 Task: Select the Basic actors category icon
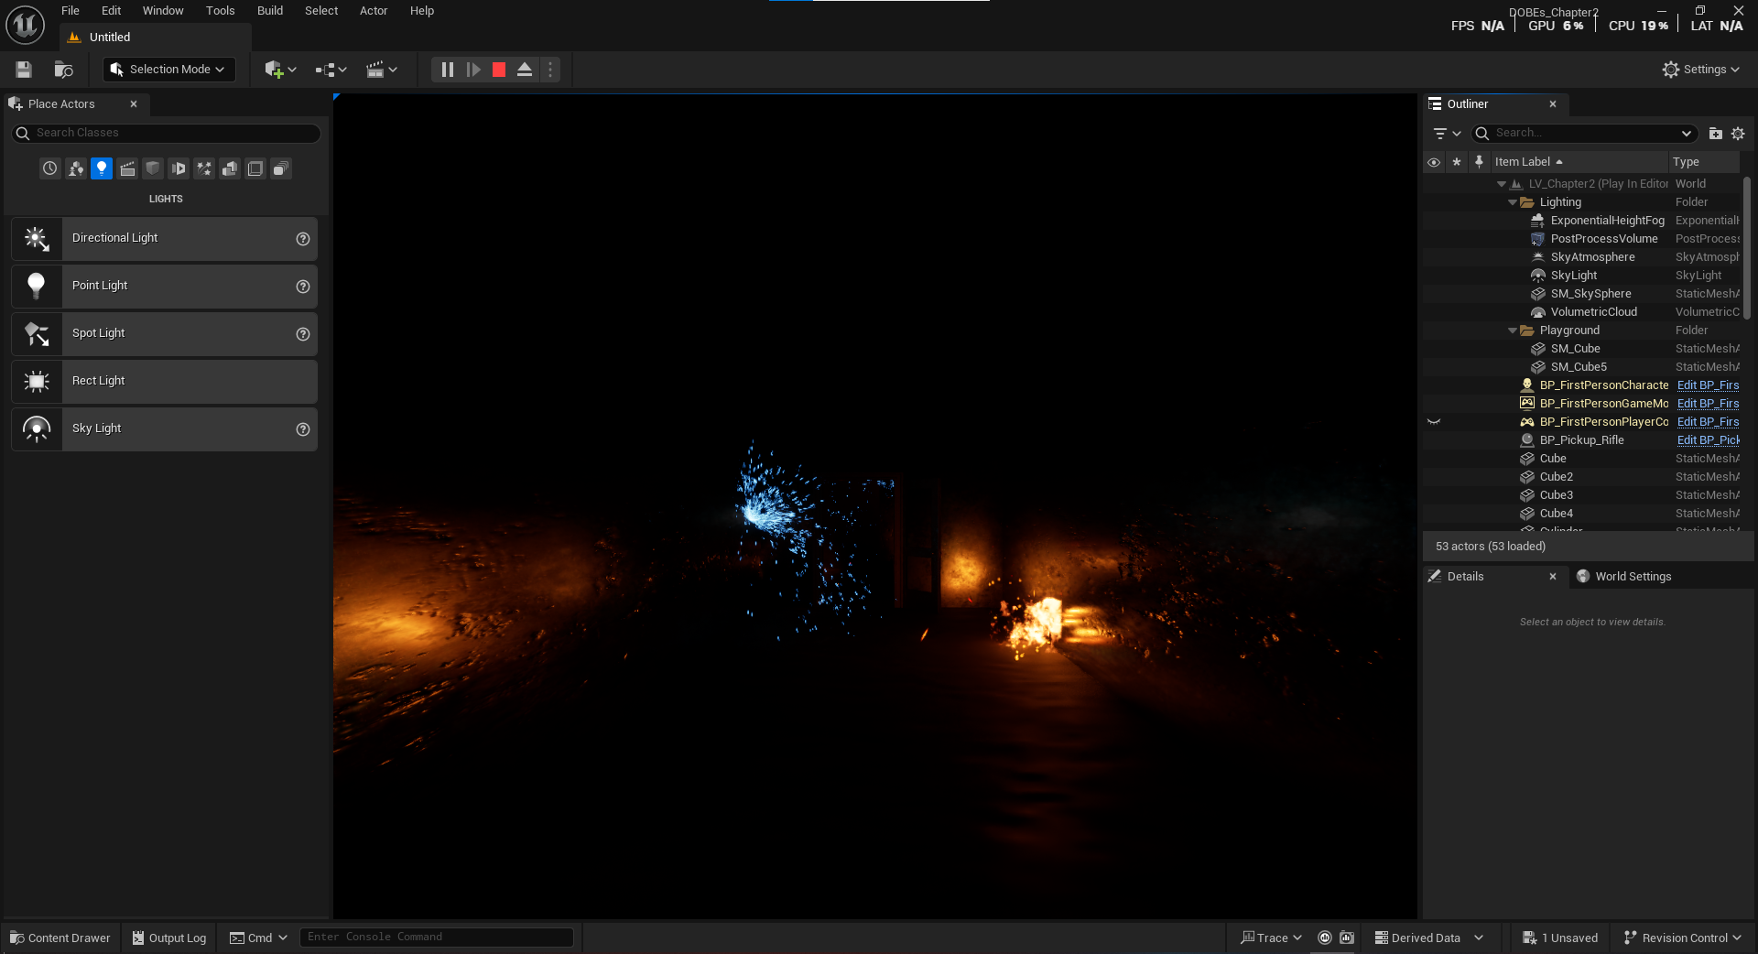pyautogui.click(x=76, y=168)
